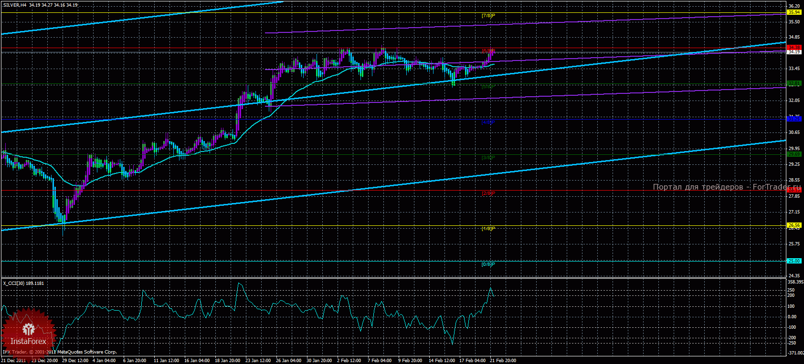Screen dimensions: 804x364
Task: Select the X_CCI(30) 189.1181 indicator label
Action: pyautogui.click(x=23, y=283)
